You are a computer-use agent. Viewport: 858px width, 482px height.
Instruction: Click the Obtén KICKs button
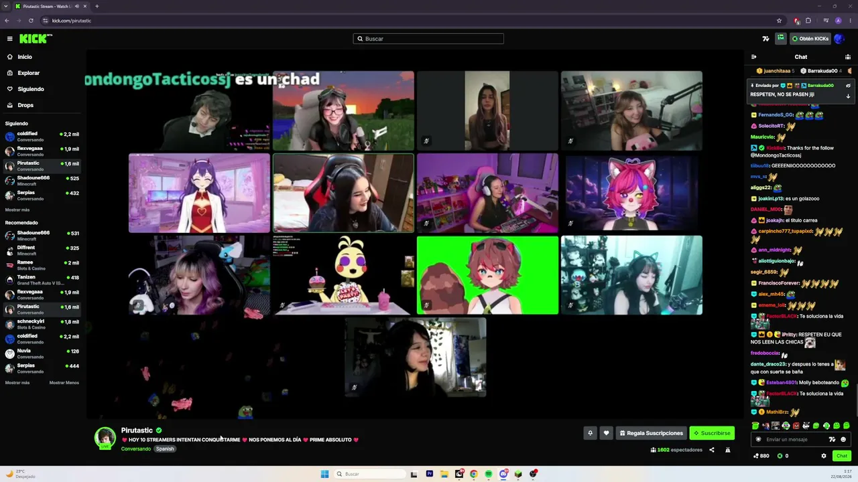click(x=810, y=39)
